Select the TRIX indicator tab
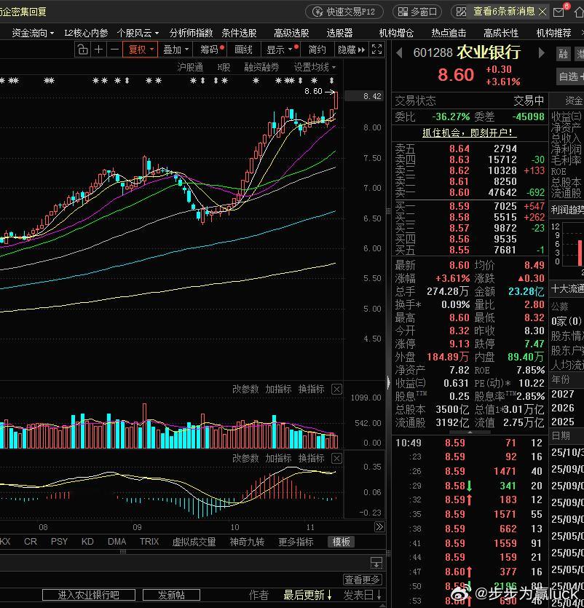This screenshot has width=584, height=608. 149,541
